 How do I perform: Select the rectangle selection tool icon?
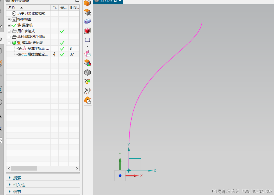coord(87,40)
